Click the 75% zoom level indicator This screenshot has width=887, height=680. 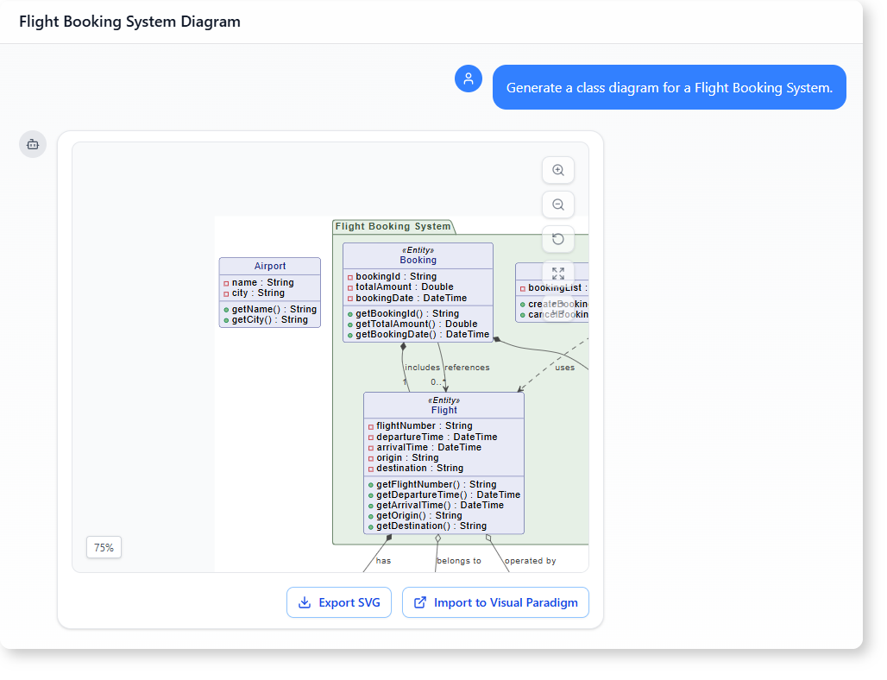(104, 547)
